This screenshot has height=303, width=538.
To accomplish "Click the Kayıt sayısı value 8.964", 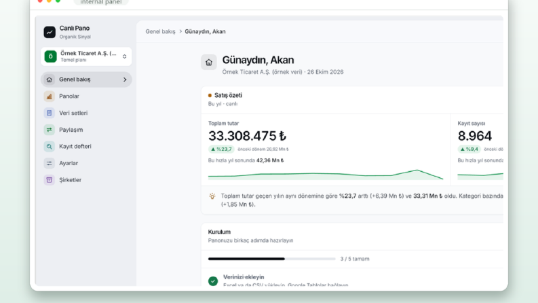I will click(x=475, y=136).
